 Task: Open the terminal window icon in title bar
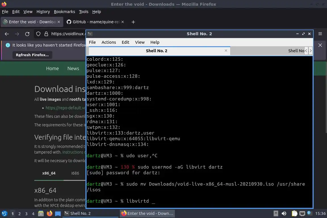[90, 34]
